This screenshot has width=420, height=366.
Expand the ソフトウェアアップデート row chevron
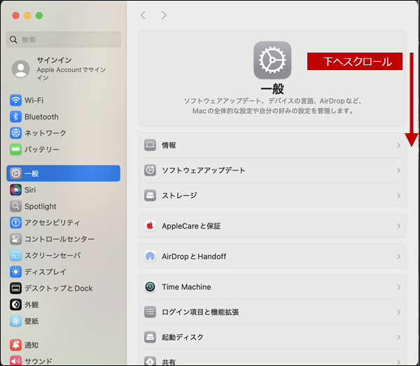coord(398,170)
